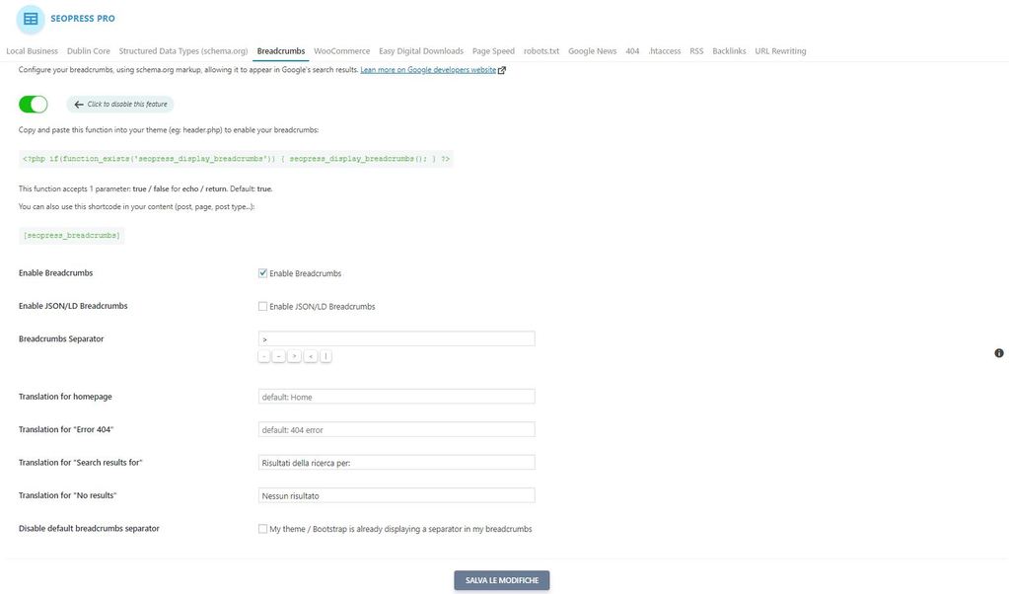This screenshot has width=1009, height=594.
Task: Insert the short hyphen separator button
Action: (x=263, y=356)
